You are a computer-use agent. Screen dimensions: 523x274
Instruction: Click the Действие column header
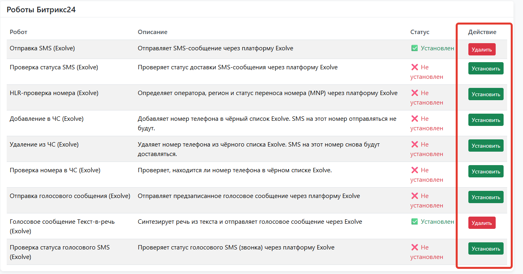tap(482, 32)
